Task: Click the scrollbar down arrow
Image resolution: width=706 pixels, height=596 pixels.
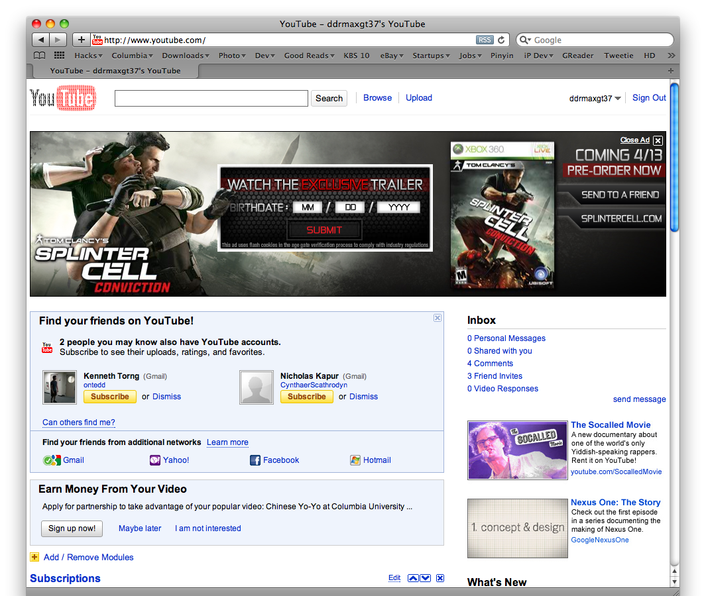Action: click(x=674, y=581)
